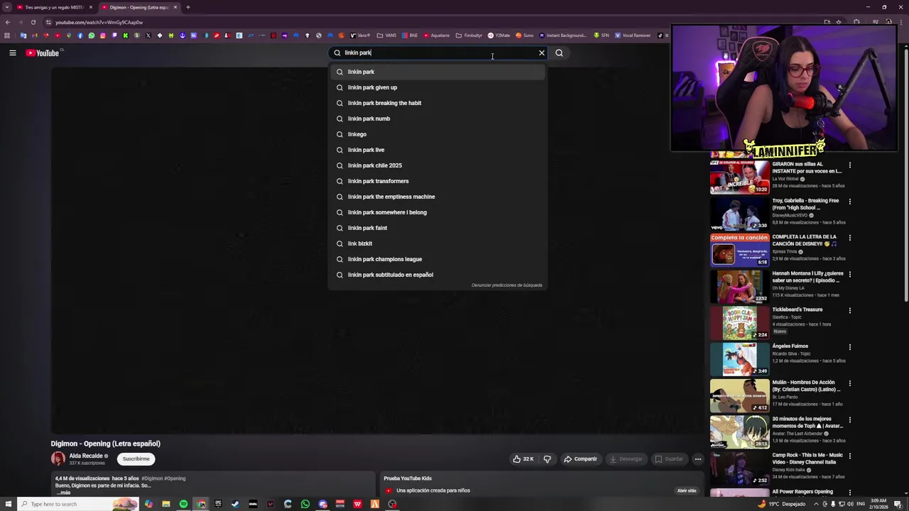The width and height of the screenshot is (909, 511).
Task: Open the tab search dropdown arrow
Action: point(6,7)
